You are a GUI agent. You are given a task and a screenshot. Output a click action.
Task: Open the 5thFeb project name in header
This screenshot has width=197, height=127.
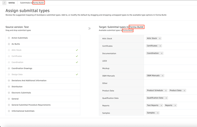tap(12, 3)
